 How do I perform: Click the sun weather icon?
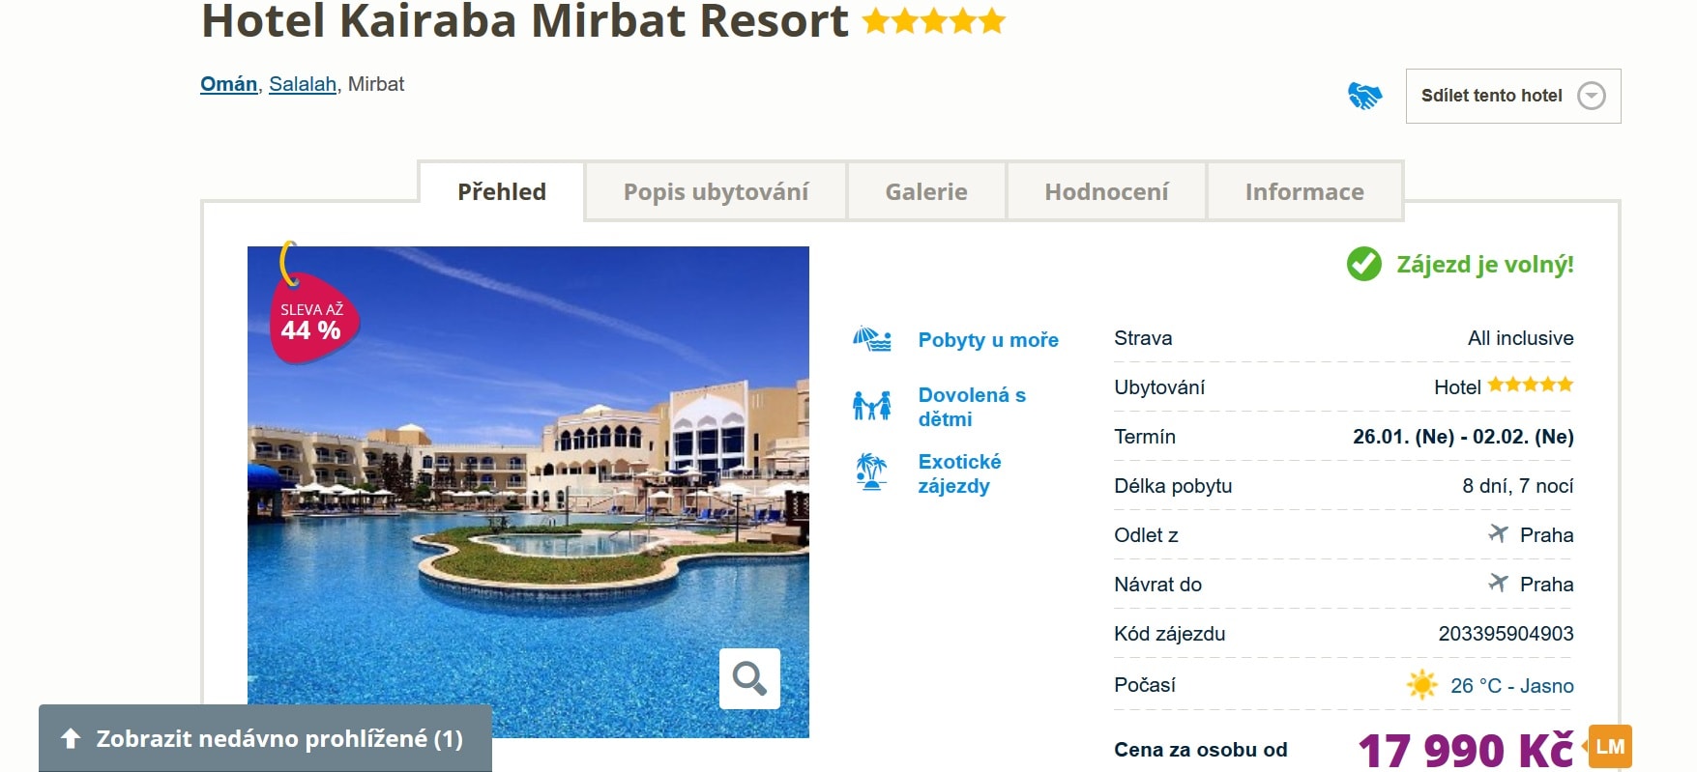[x=1421, y=685]
